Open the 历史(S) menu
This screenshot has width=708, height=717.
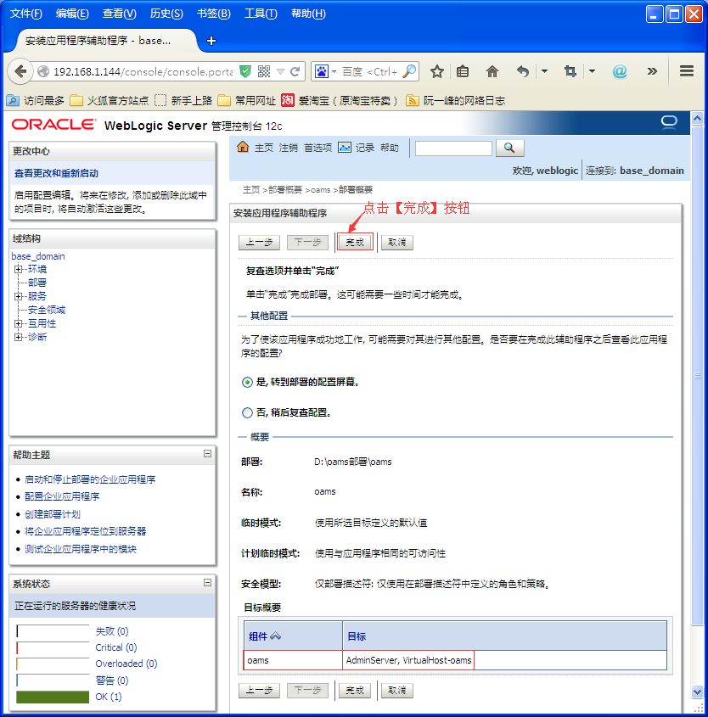pos(166,14)
